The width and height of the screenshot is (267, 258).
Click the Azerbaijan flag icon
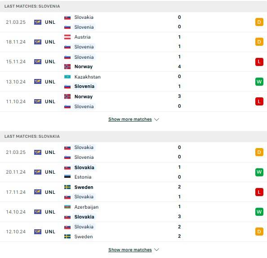coord(67,207)
